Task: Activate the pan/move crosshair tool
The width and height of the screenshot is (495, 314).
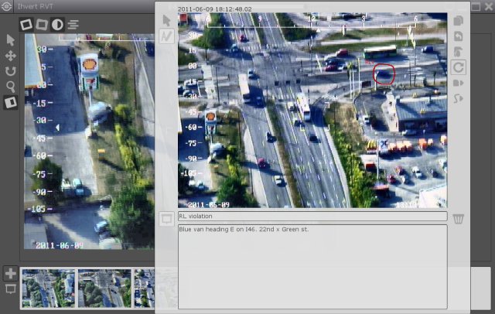Action: pos(11,56)
